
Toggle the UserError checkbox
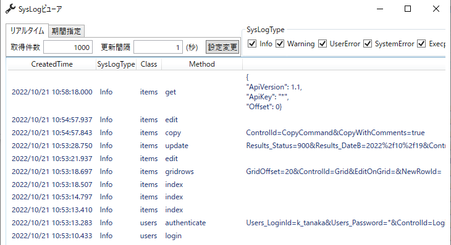(x=322, y=44)
